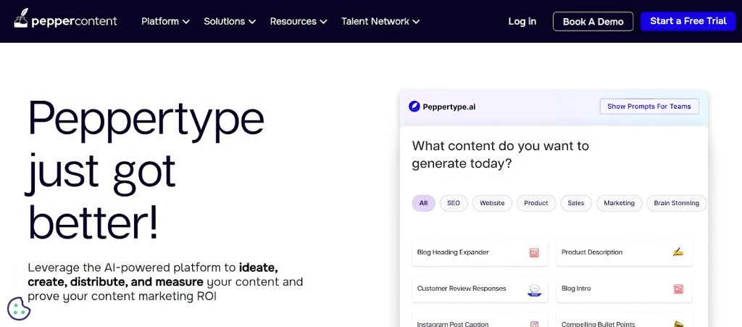Select the Brain Storming category
The width and height of the screenshot is (742, 327).
(676, 203)
